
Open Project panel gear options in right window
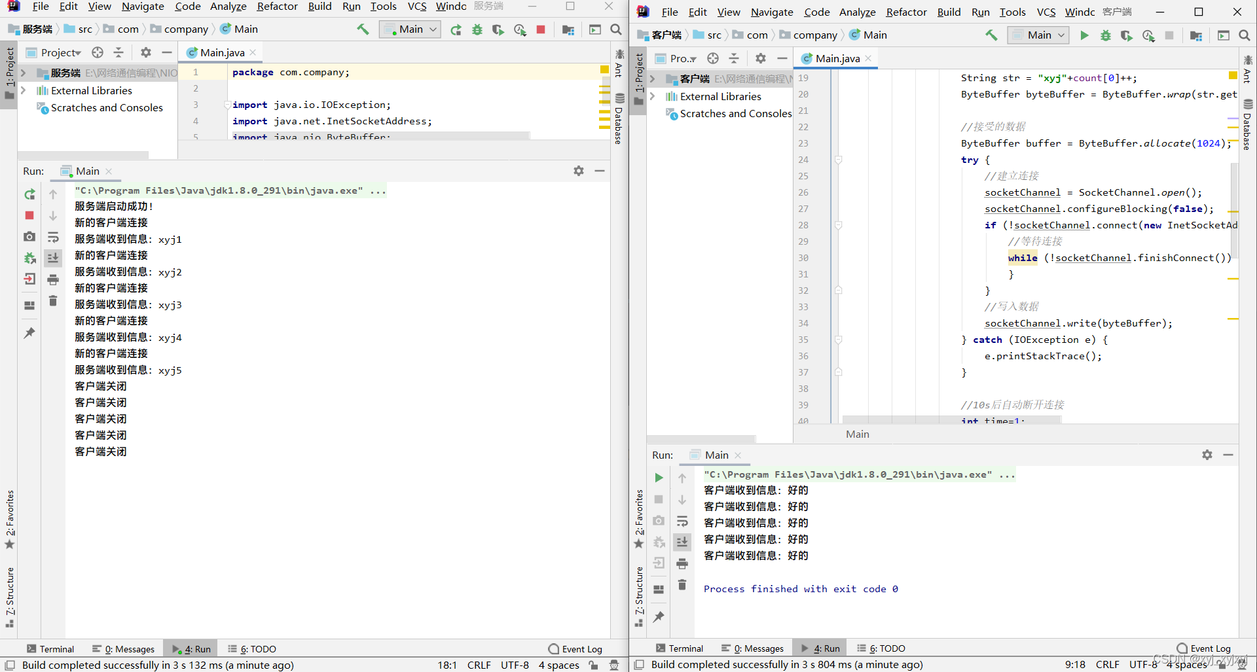tap(760, 58)
